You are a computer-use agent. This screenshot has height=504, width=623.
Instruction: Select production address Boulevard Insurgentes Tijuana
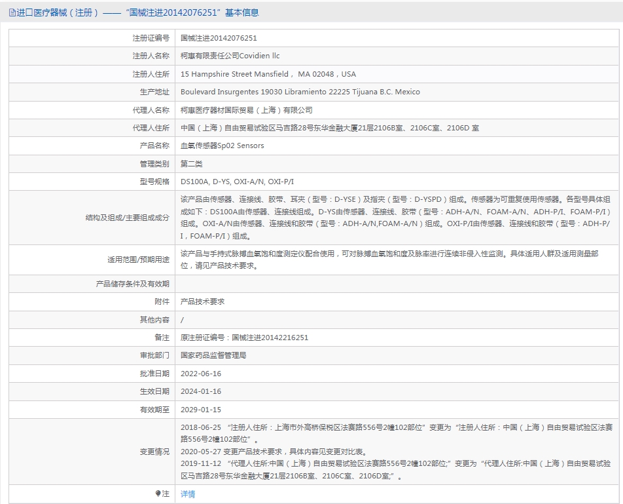point(300,92)
